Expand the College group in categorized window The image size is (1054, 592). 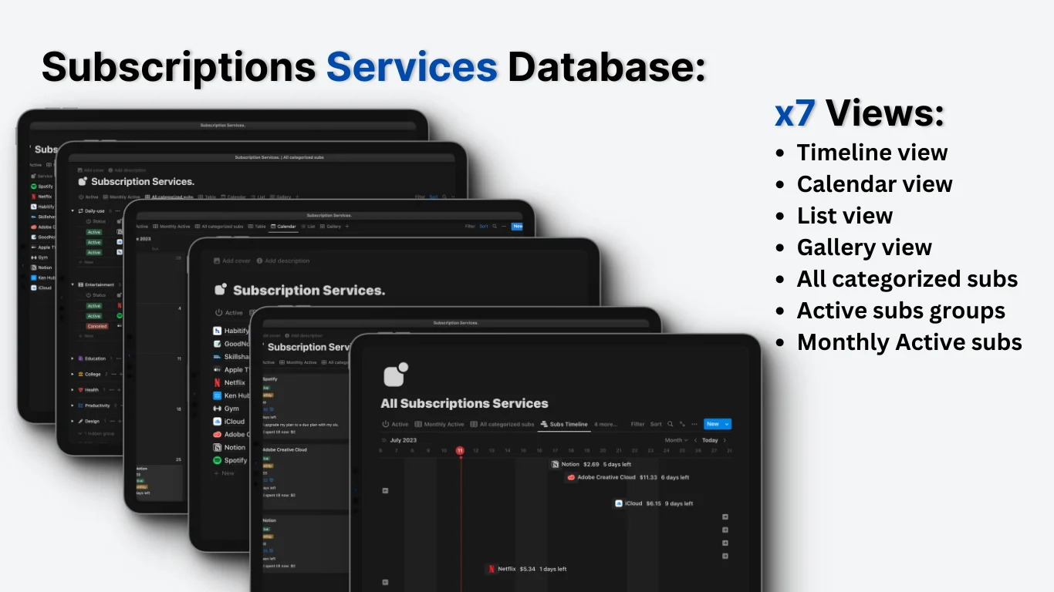pyautogui.click(x=73, y=374)
